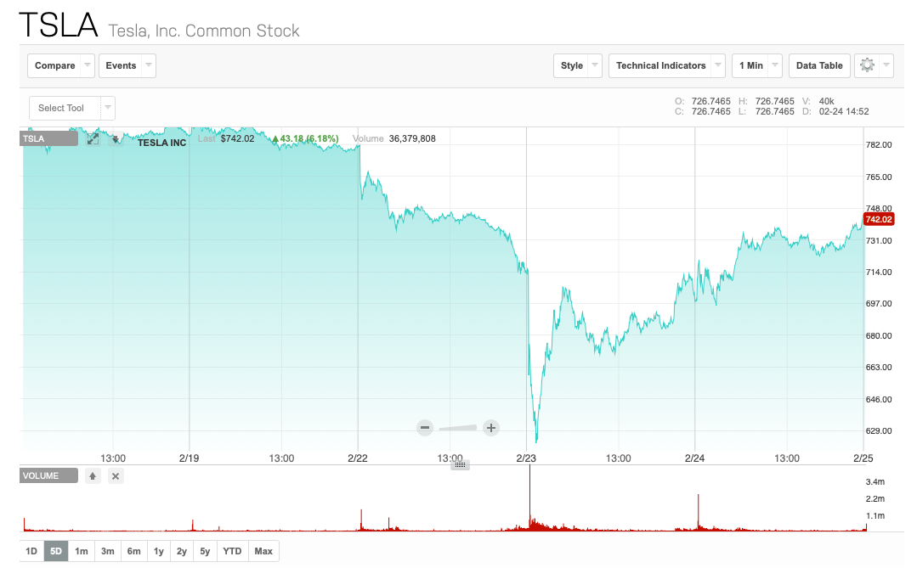Click the move-down arrow icon beside TSLA label
The image size is (917, 579).
pyautogui.click(x=116, y=139)
